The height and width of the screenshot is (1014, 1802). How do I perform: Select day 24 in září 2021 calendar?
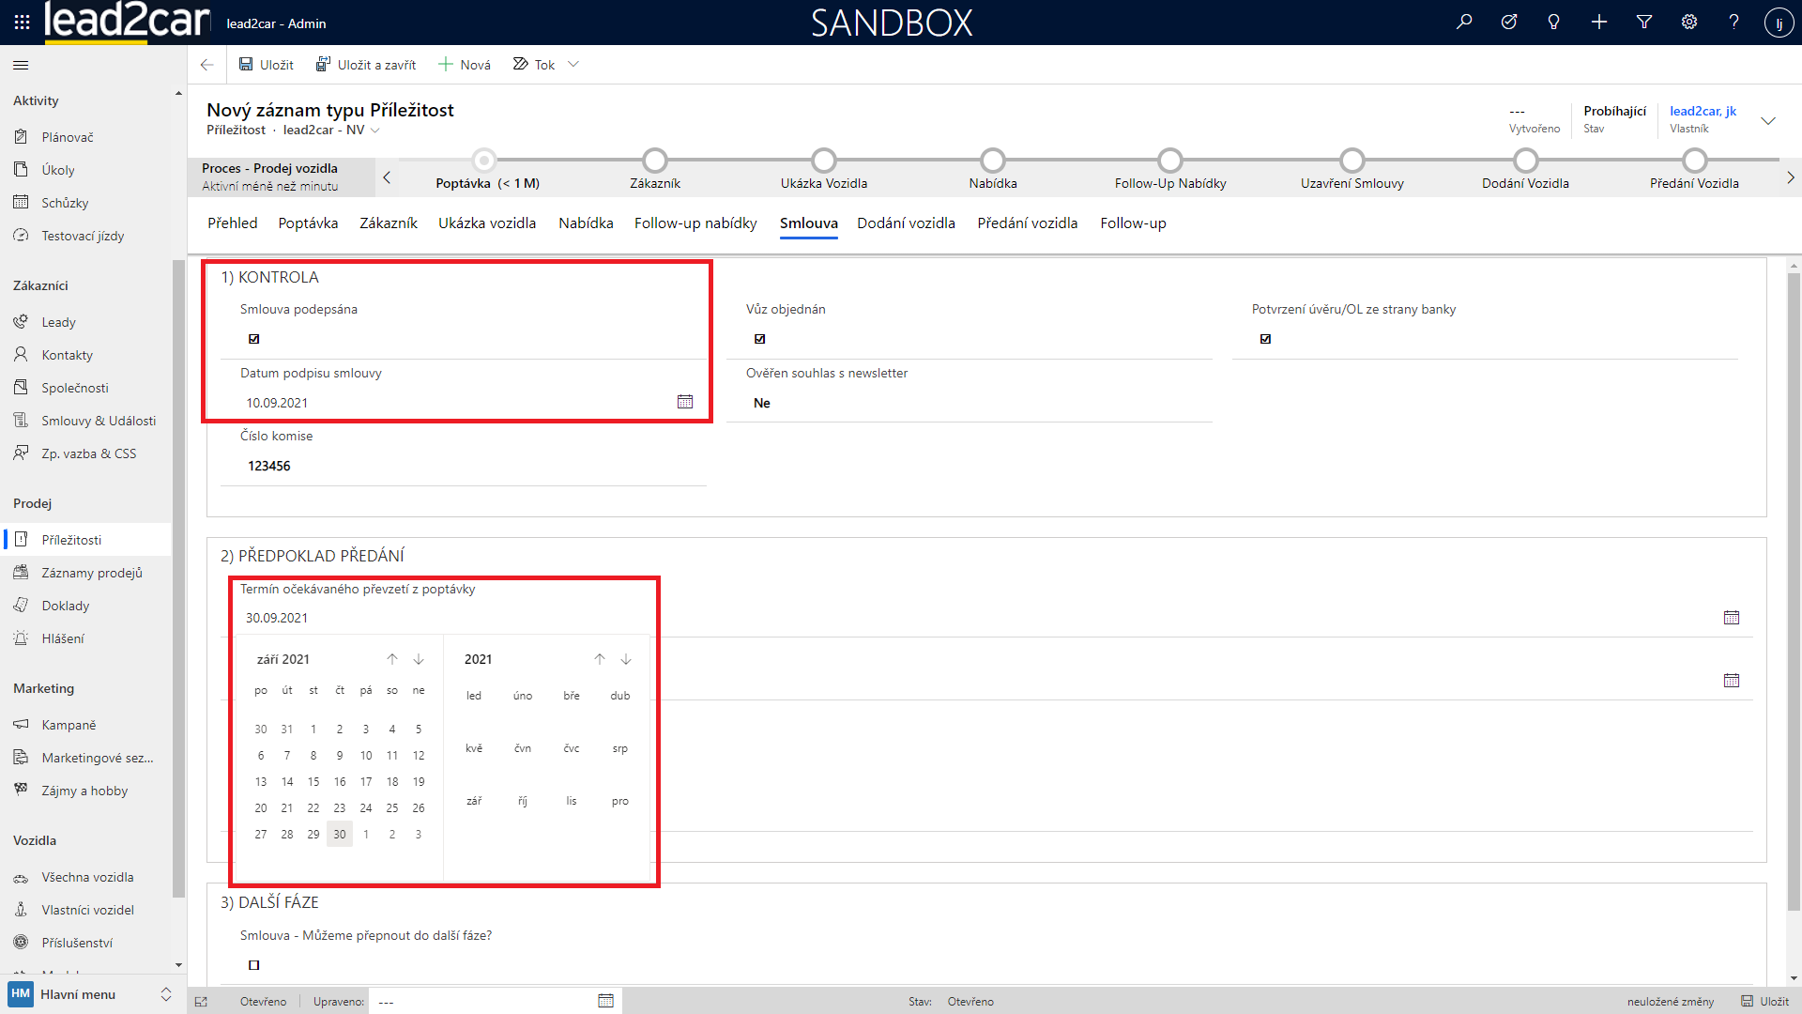tap(366, 807)
